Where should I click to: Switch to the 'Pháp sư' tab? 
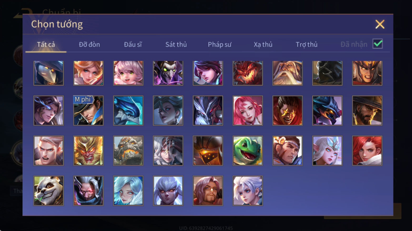tap(220, 44)
